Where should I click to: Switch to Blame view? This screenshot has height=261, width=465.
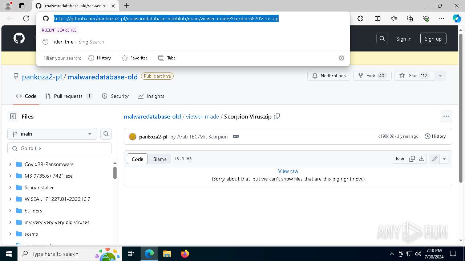pyautogui.click(x=160, y=159)
